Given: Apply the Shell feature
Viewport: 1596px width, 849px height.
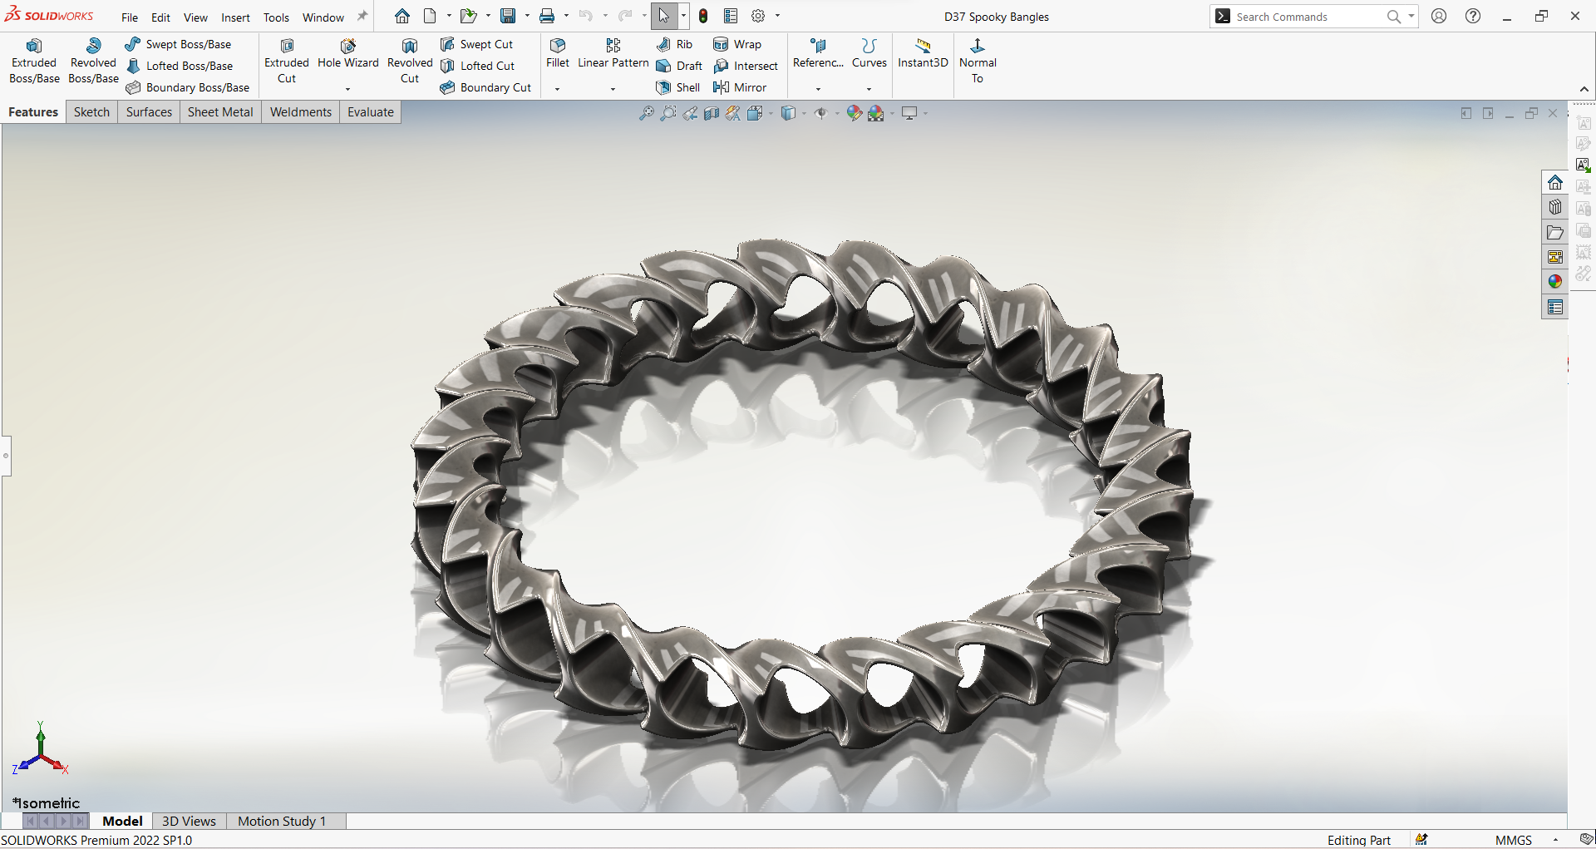Looking at the screenshot, I should 678,87.
